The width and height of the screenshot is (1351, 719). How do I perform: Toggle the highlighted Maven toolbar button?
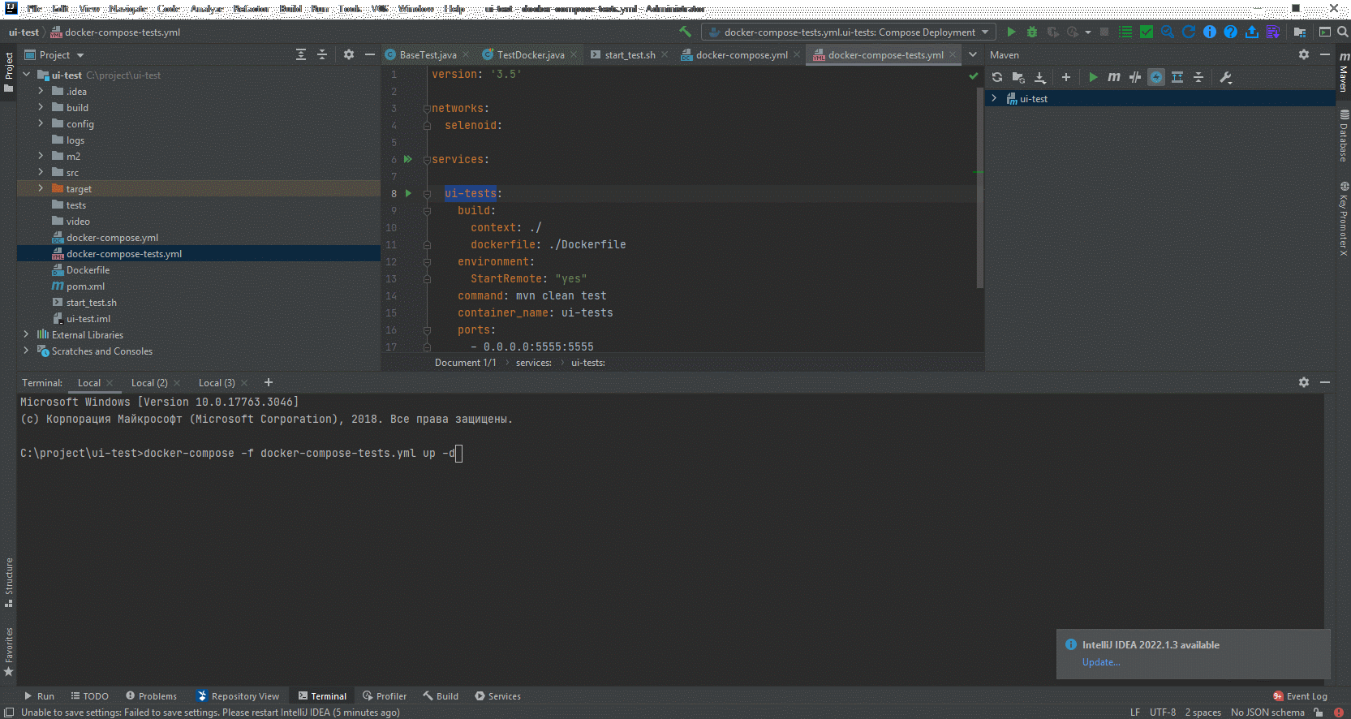[x=1156, y=77]
